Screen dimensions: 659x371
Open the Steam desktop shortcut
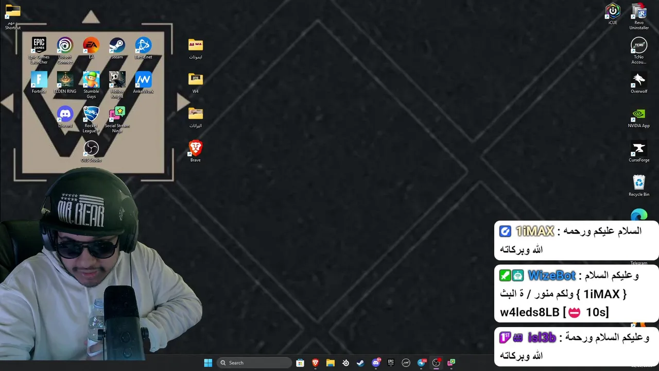[117, 48]
